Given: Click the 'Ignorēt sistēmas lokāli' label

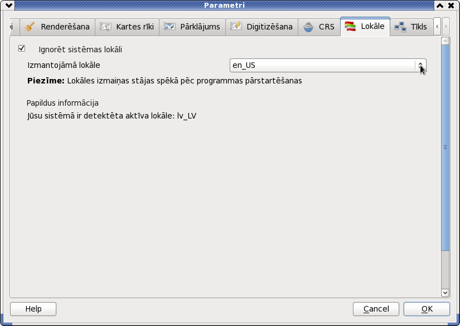Looking at the screenshot, I should click(x=80, y=50).
